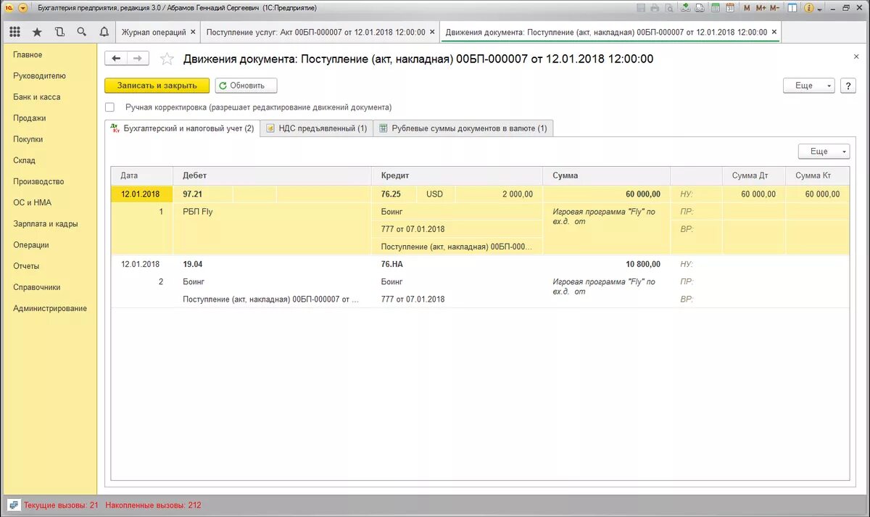Open the Склад section
The width and height of the screenshot is (870, 517).
coord(24,160)
